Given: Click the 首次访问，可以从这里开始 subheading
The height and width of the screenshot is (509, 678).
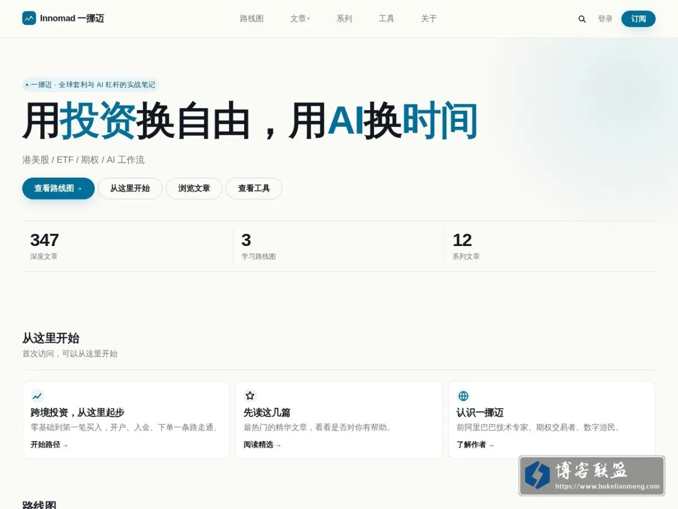Looking at the screenshot, I should [70, 353].
